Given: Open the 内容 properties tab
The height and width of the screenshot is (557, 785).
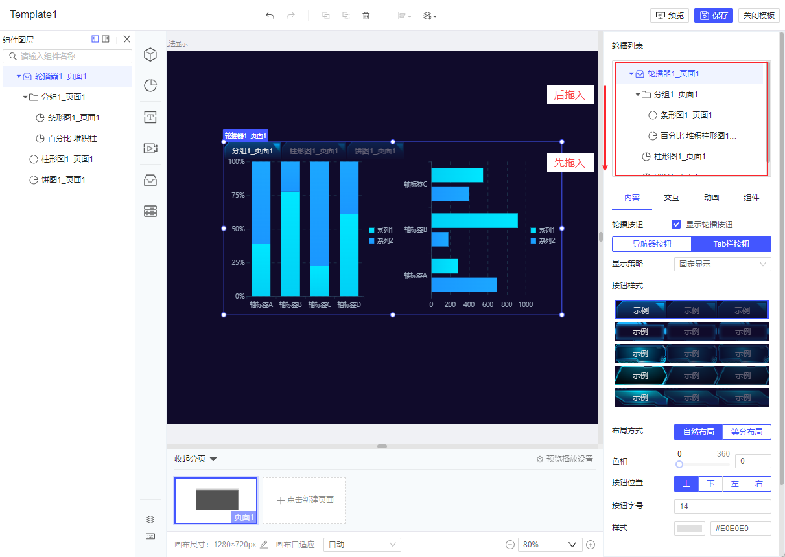Looking at the screenshot, I should [632, 198].
